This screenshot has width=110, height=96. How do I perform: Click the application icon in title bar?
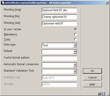(3, 3)
